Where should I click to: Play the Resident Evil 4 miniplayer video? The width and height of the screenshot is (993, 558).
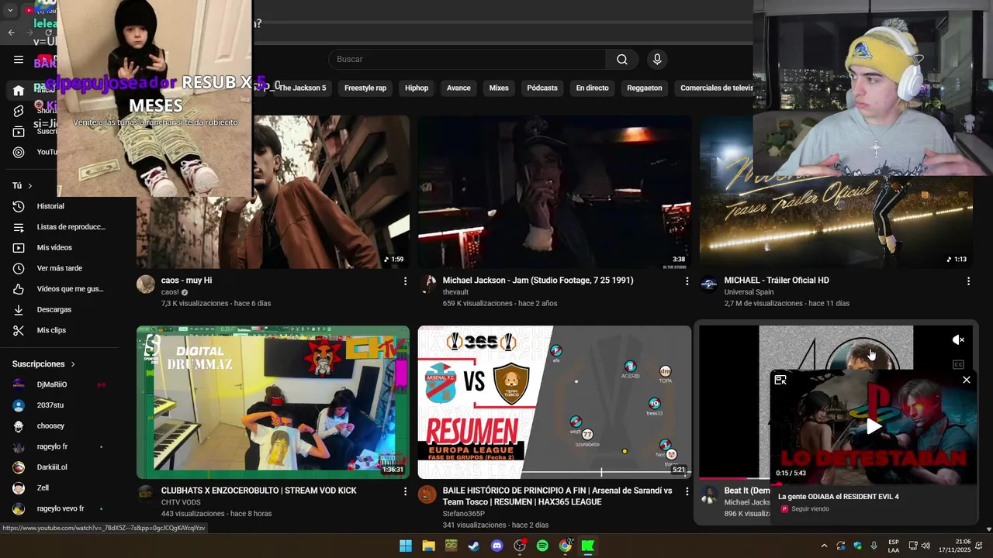point(874,426)
